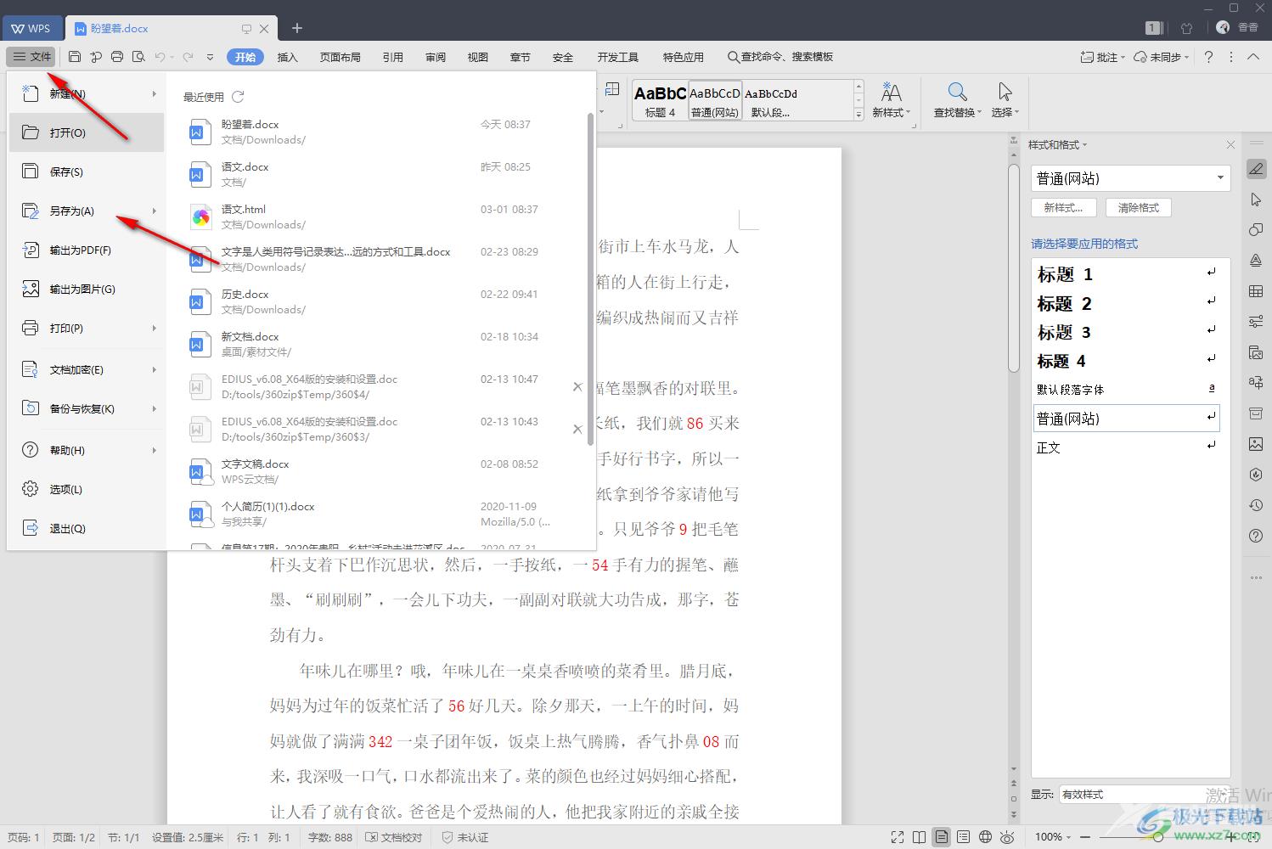1272x849 pixels.
Task: Choose 保存(S) from file menu
Action: coord(87,171)
